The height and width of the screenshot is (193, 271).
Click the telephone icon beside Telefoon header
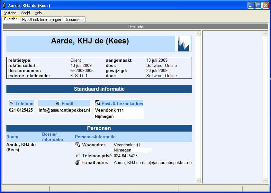(12, 103)
